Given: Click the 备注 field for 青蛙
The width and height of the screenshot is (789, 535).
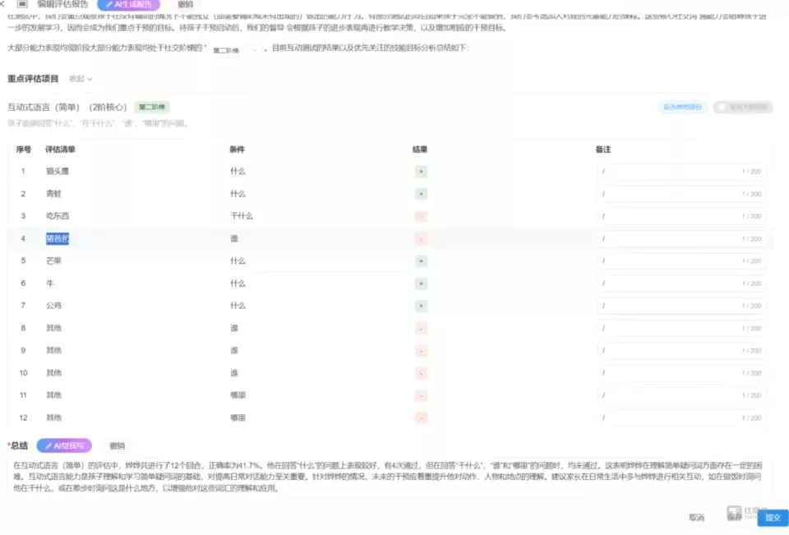Looking at the screenshot, I should coord(681,194).
